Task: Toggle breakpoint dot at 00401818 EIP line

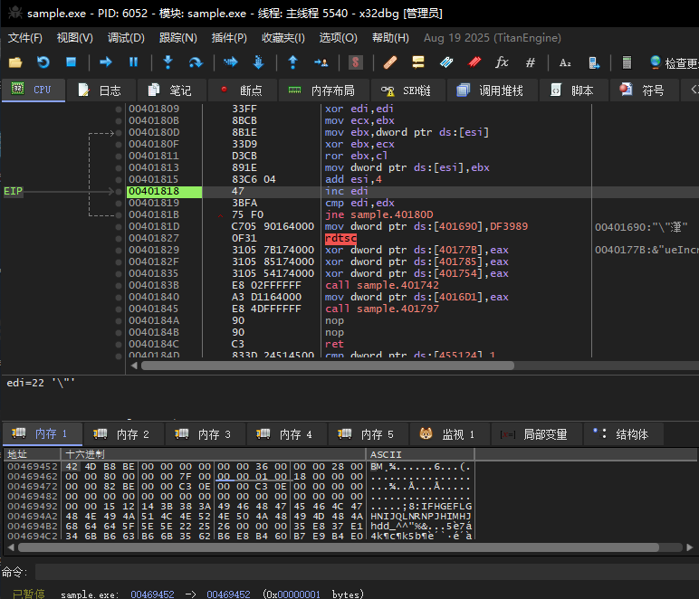Action: [x=119, y=192]
